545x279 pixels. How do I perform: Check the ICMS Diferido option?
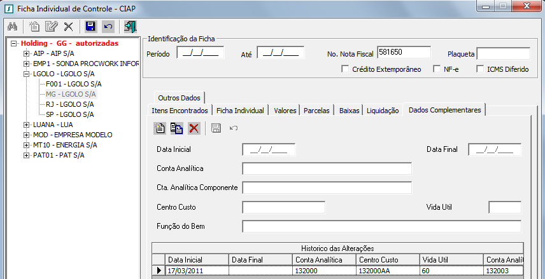(x=480, y=69)
